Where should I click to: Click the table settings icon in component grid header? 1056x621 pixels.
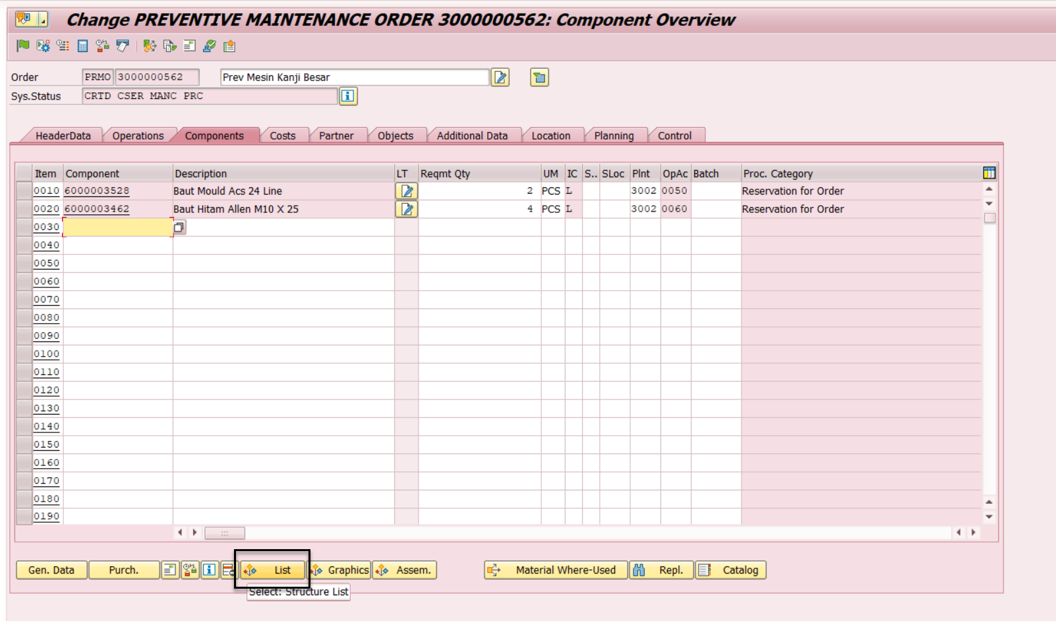click(989, 172)
